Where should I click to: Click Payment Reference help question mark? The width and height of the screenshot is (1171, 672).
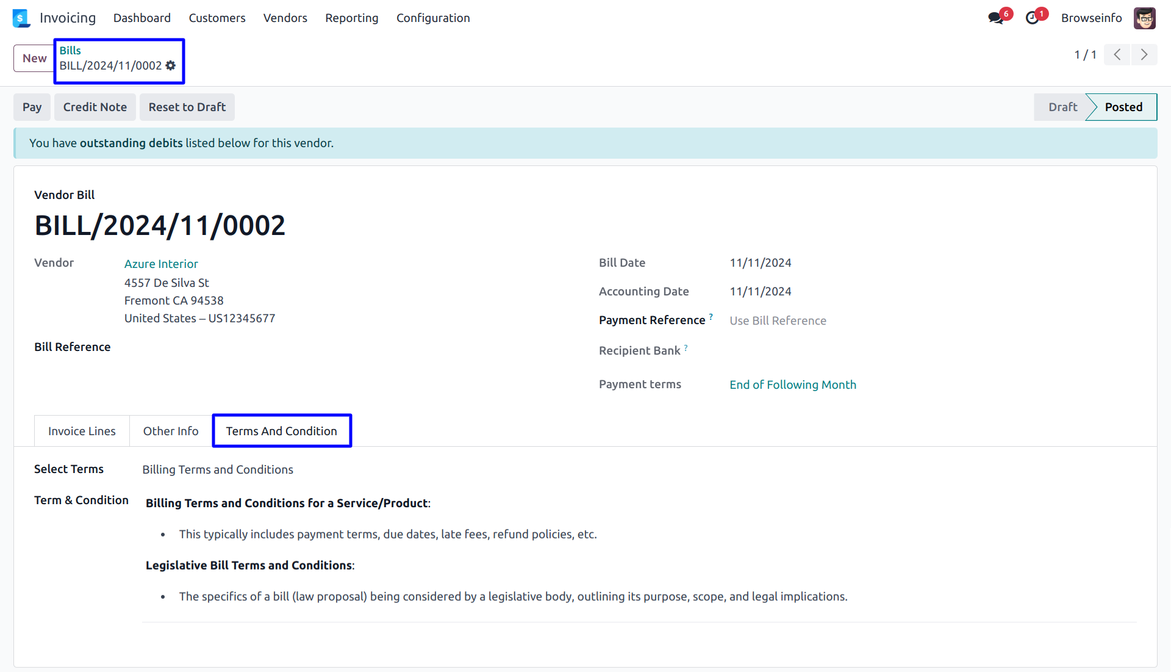pos(711,316)
